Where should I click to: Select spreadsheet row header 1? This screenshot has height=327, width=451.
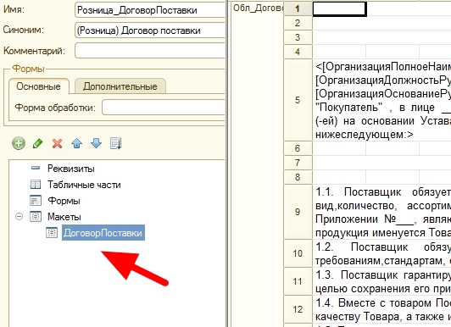[x=298, y=8]
